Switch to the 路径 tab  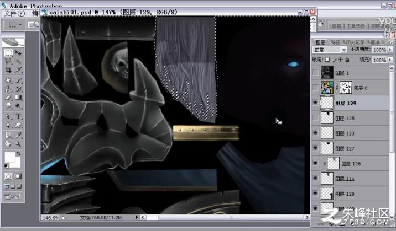[x=335, y=42]
